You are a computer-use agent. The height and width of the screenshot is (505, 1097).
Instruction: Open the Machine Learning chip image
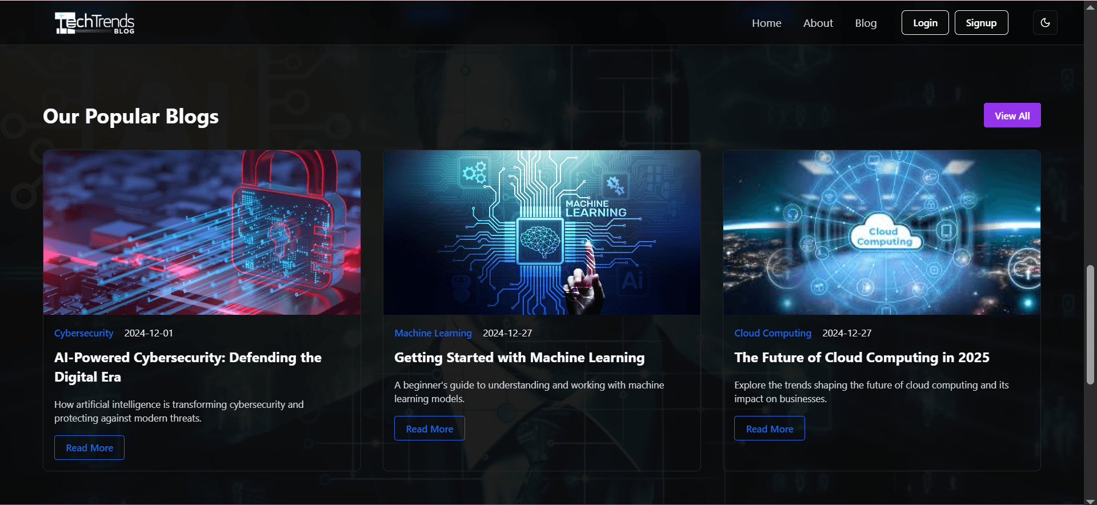pyautogui.click(x=542, y=233)
